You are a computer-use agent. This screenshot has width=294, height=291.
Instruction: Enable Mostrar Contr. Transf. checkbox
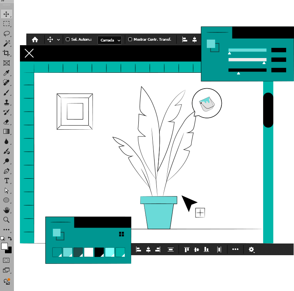coord(130,39)
